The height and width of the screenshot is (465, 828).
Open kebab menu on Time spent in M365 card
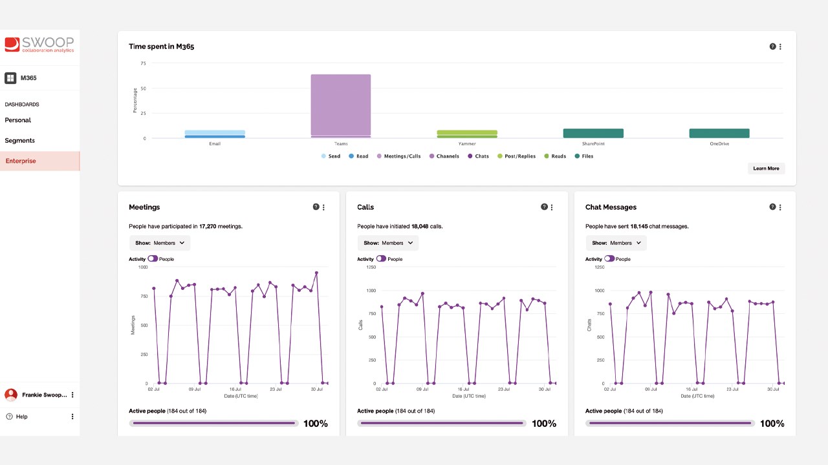780,46
